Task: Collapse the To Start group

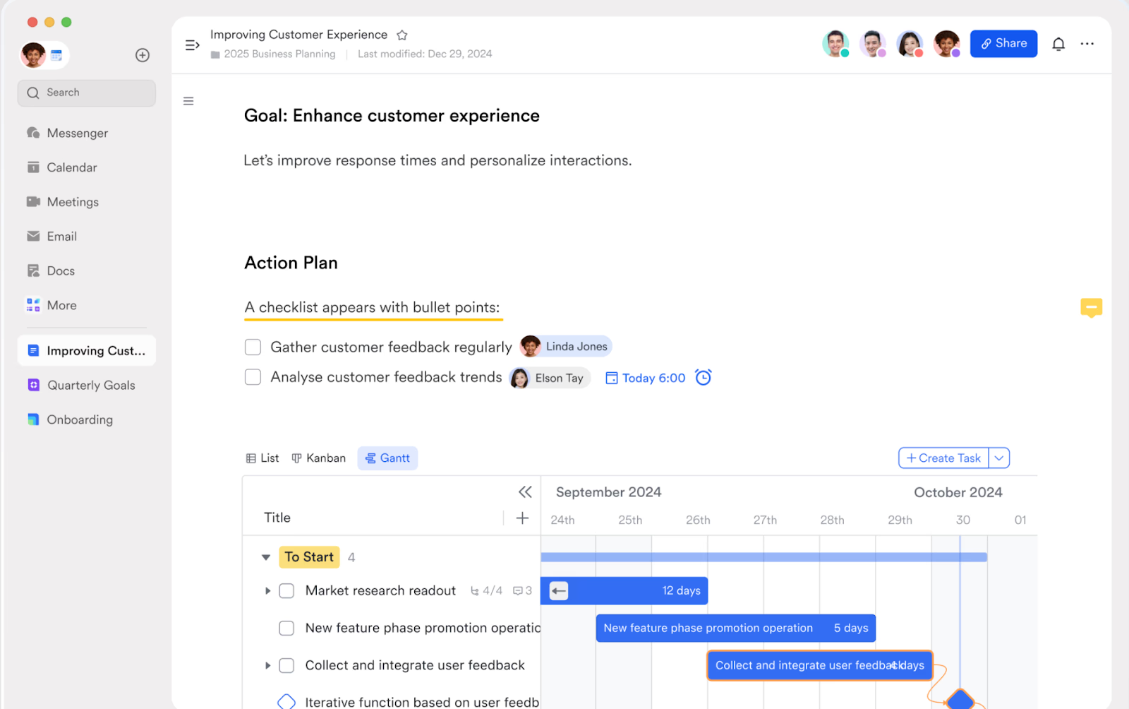Action: pos(266,557)
